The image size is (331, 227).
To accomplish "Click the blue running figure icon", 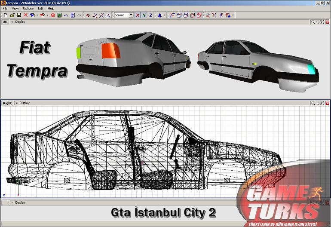I will [221, 15].
